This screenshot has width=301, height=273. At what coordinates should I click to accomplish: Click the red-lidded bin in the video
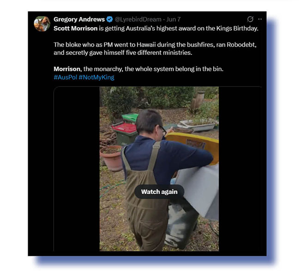pyautogui.click(x=125, y=134)
